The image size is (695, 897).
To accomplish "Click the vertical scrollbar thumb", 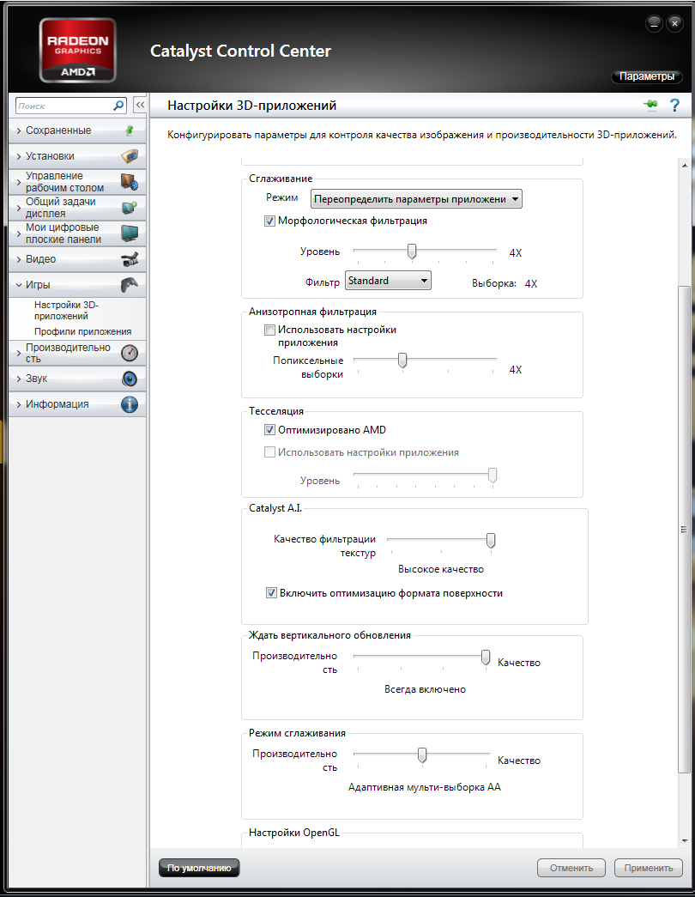I will click(x=684, y=529).
